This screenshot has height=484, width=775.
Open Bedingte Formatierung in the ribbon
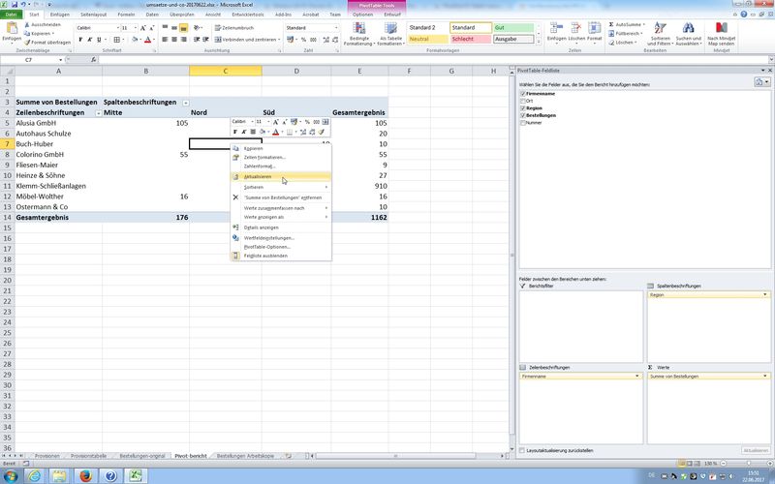356,35
